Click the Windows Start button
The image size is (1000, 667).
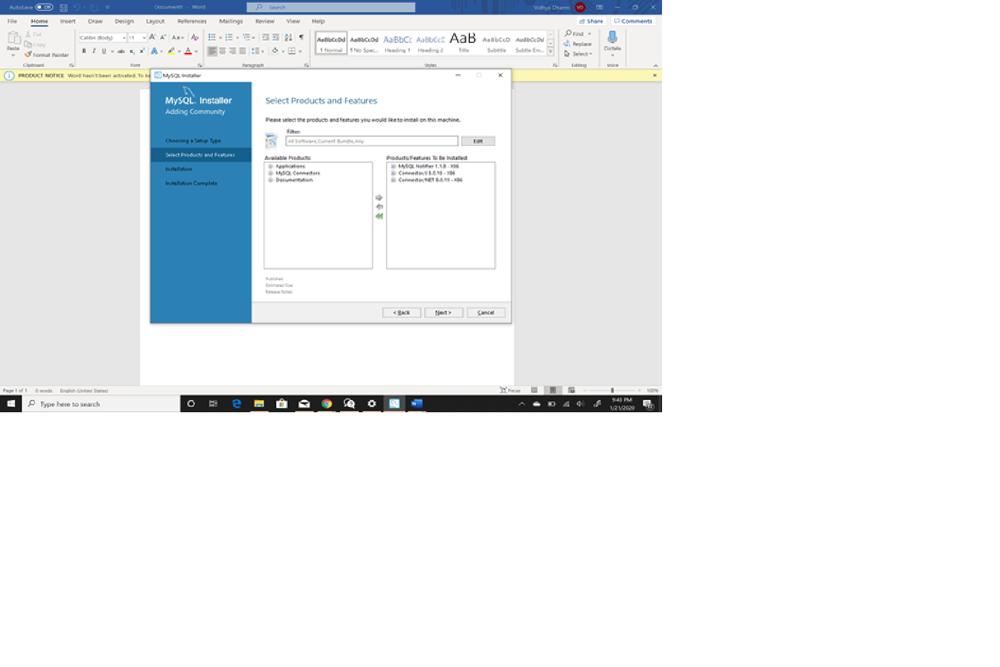tap(10, 404)
